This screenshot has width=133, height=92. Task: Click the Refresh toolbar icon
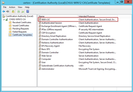[x=18, y=11]
